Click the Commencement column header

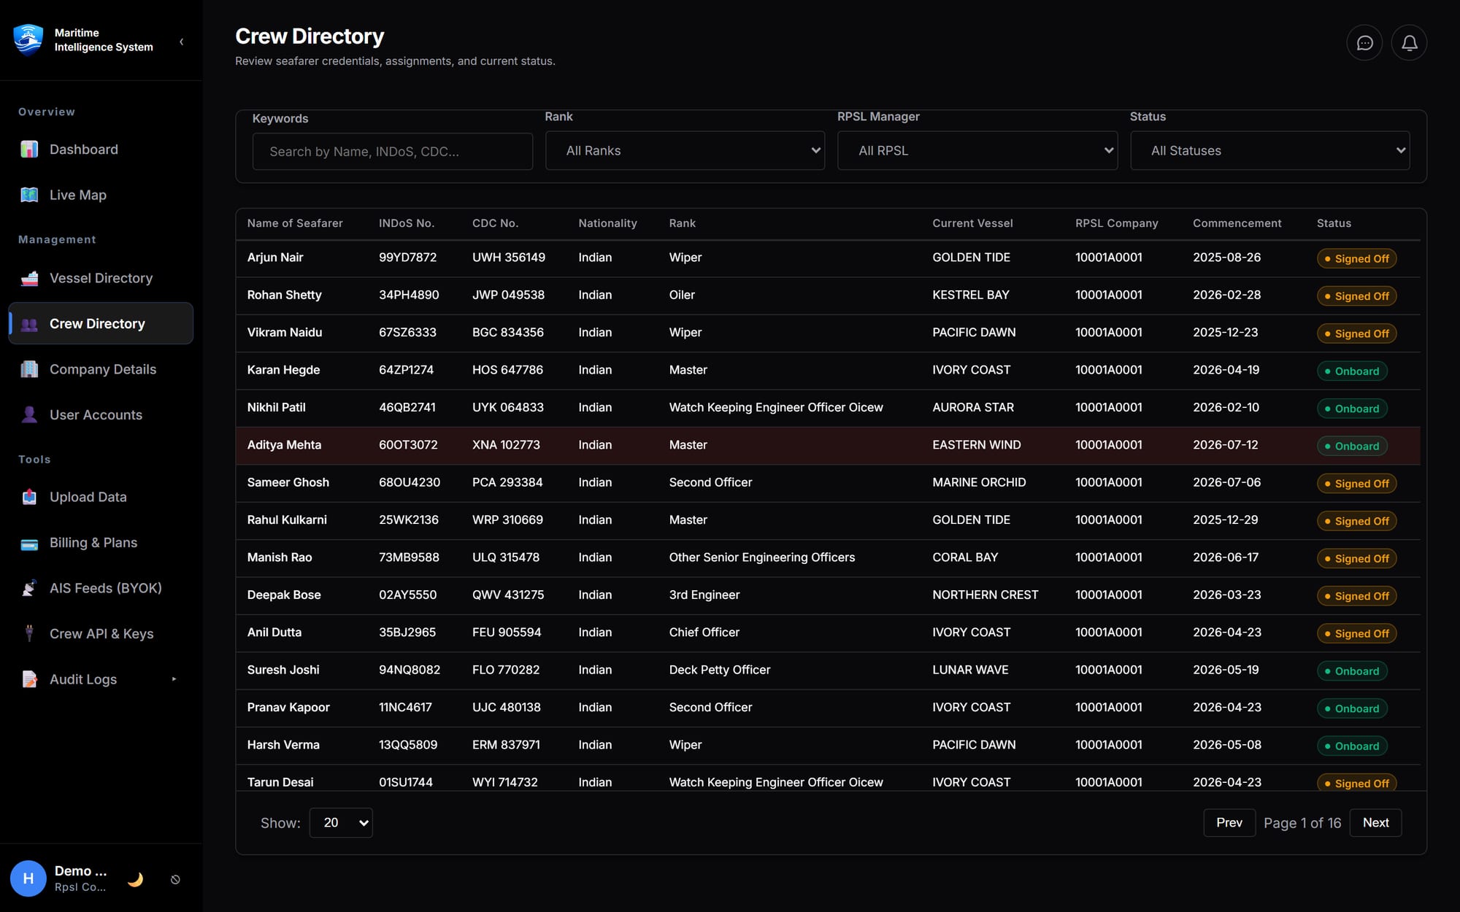(1237, 223)
